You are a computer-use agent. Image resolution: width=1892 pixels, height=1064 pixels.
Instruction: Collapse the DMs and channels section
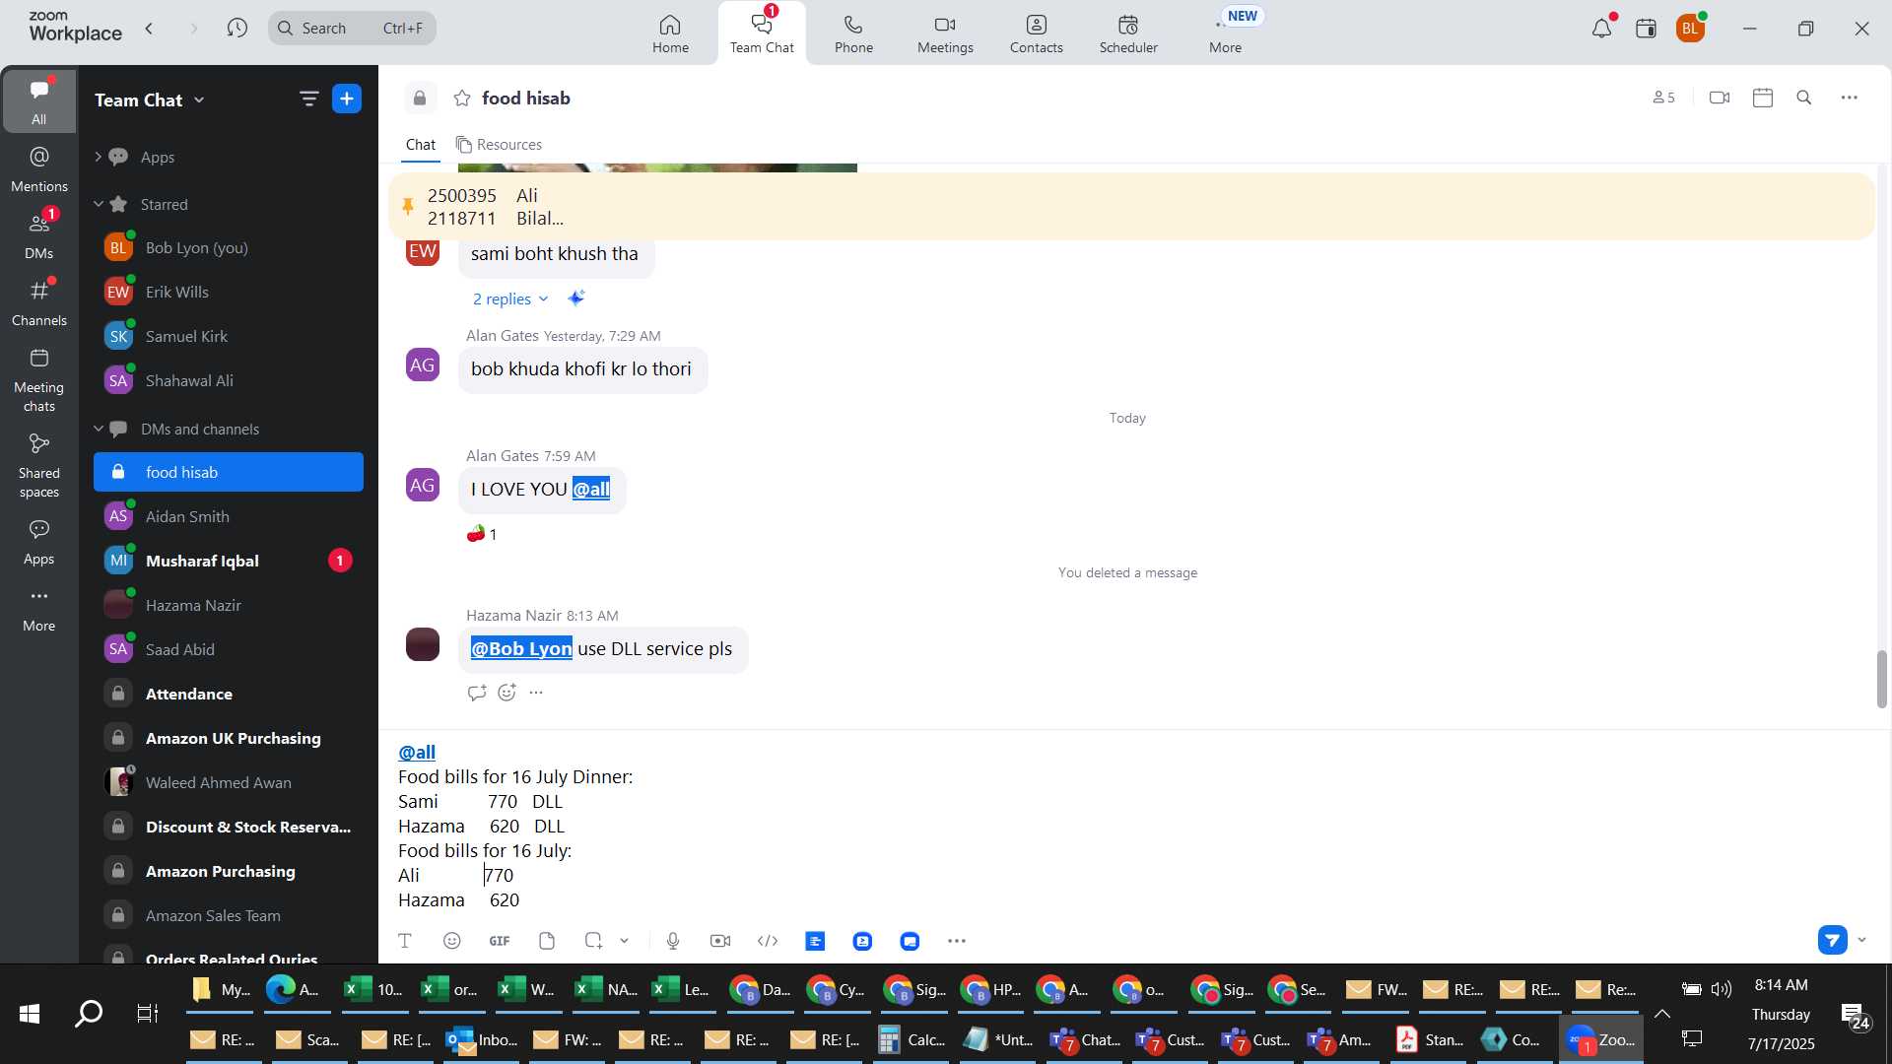98,429
